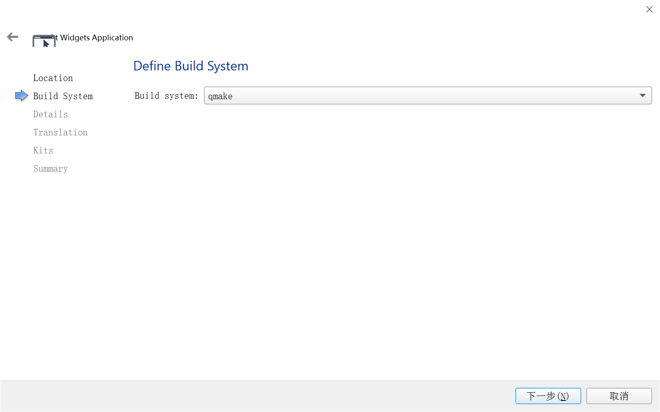Click the blue arrow beside Build System
This screenshot has height=412, width=660.
(x=21, y=96)
